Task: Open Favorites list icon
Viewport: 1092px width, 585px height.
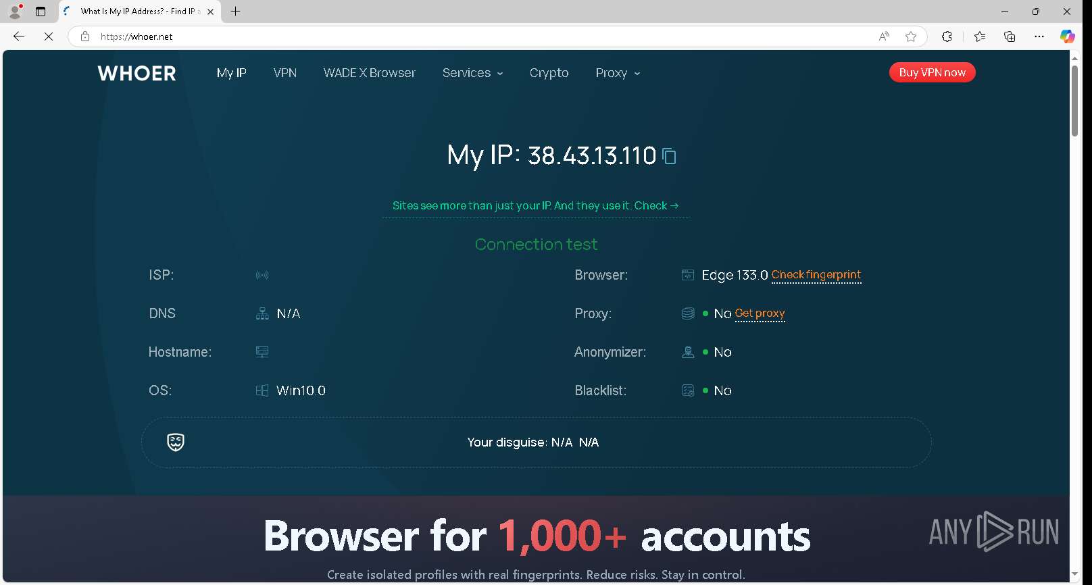Action: point(980,36)
